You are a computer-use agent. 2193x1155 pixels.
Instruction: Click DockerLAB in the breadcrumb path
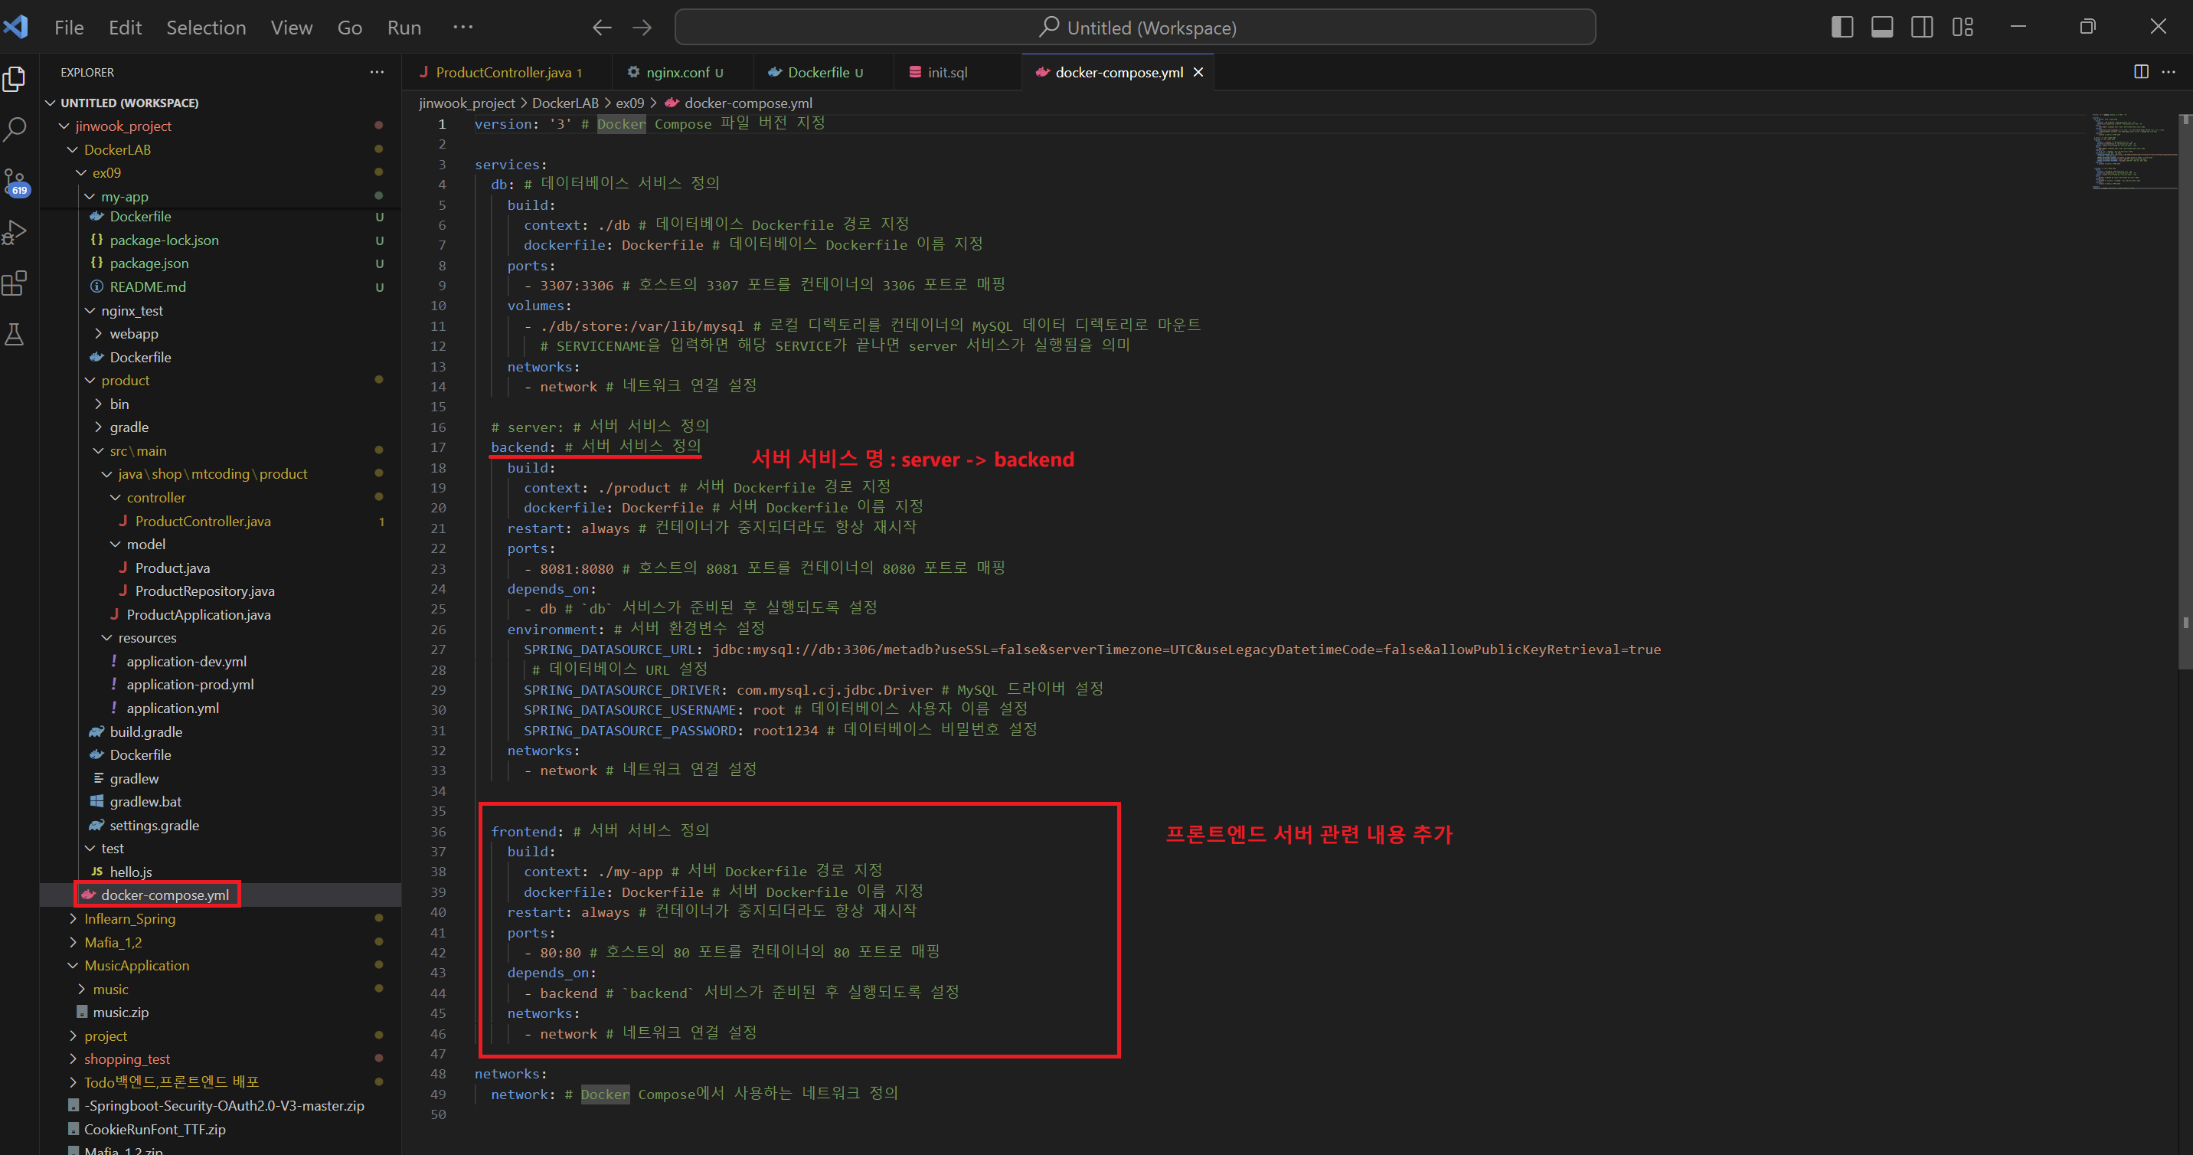[x=564, y=103]
